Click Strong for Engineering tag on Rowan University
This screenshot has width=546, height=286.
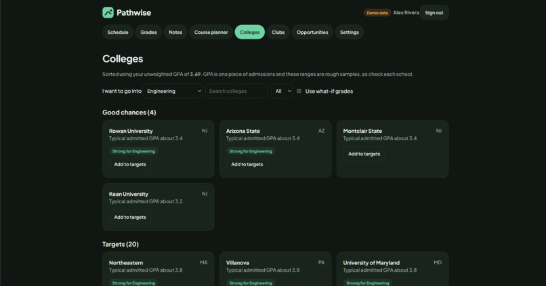coord(133,151)
